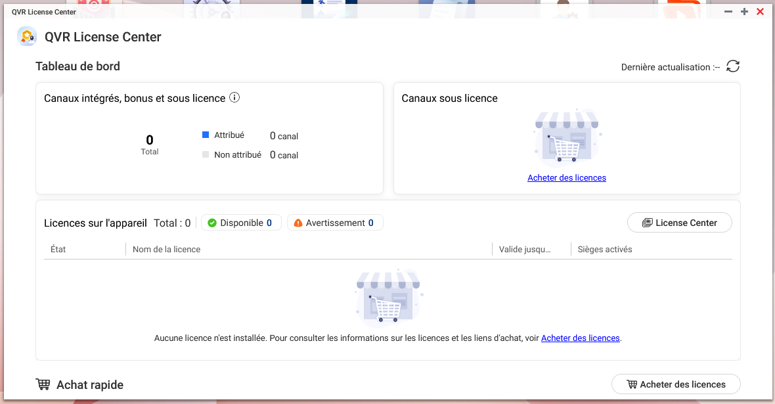Image resolution: width=775 pixels, height=404 pixels.
Task: Sort by Nom de la licence column header
Action: click(x=167, y=250)
